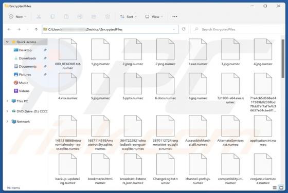This screenshot has height=193, width=288.
Task: Click the Copy icon in toolbar
Action: tap(52, 16)
